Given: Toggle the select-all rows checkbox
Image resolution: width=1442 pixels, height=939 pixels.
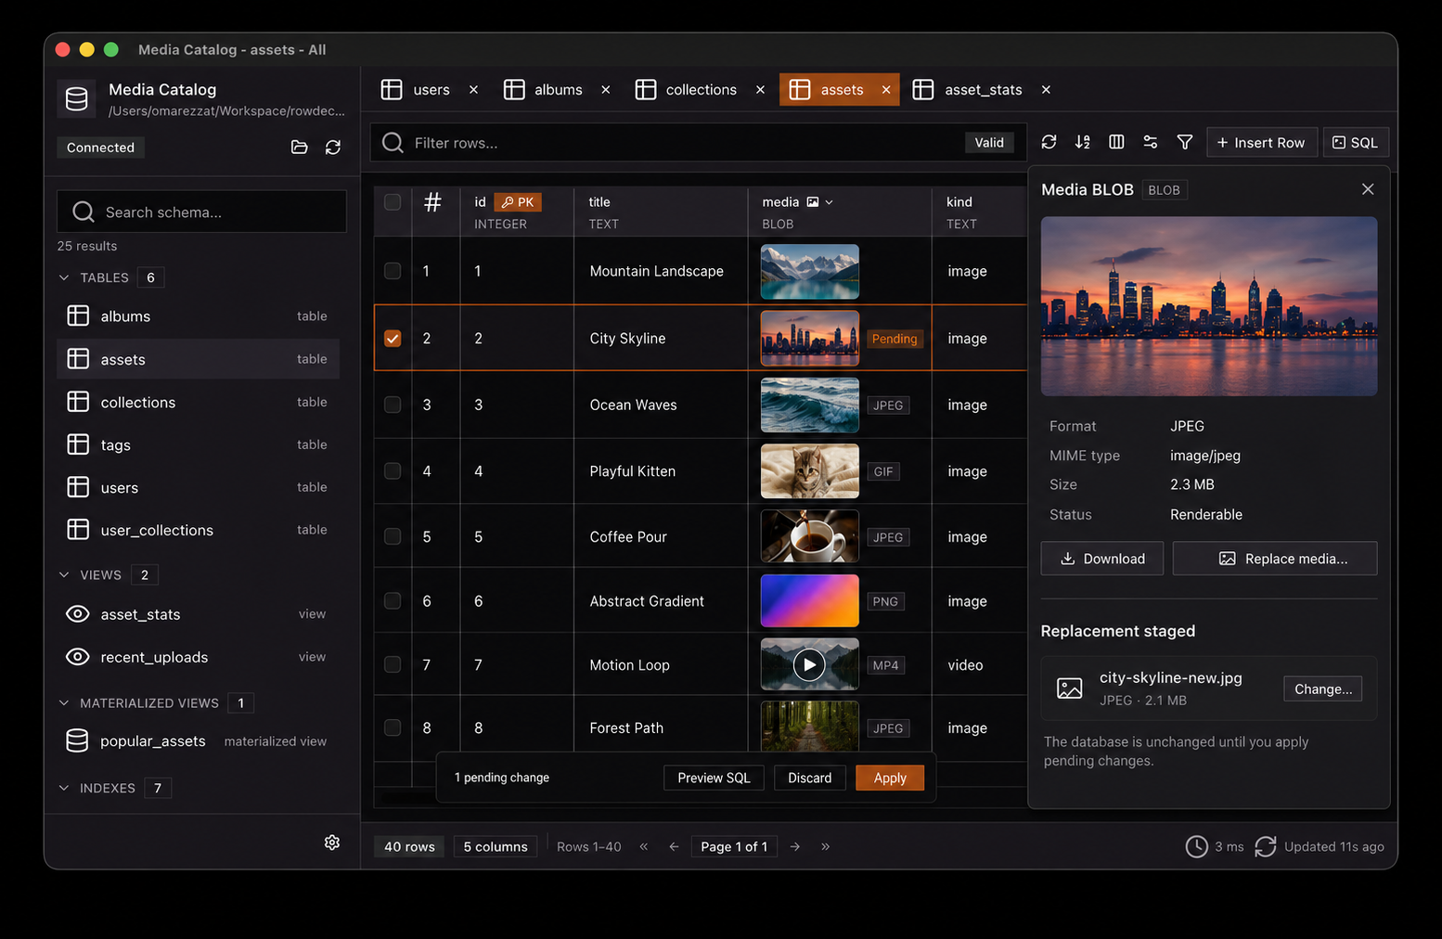Looking at the screenshot, I should point(393,202).
